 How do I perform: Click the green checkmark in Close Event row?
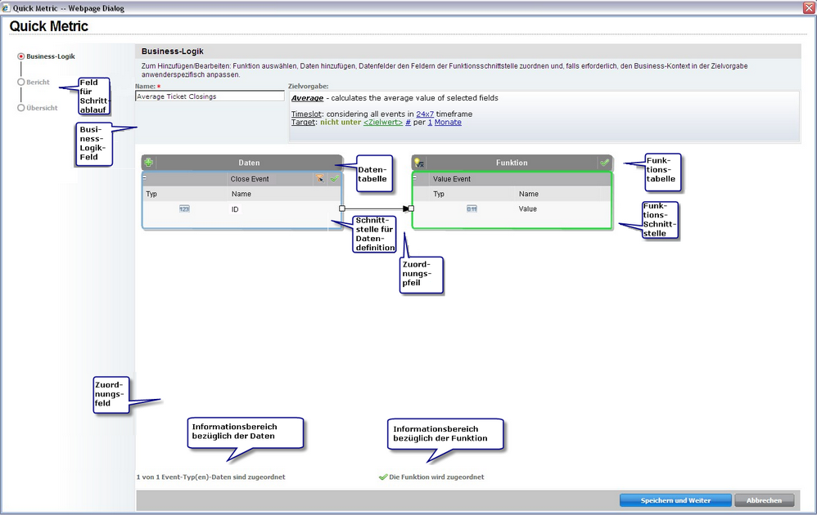click(334, 178)
